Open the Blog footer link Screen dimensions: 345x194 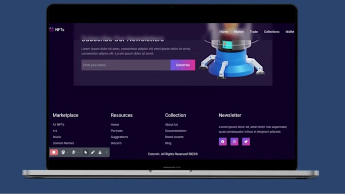tap(168, 143)
